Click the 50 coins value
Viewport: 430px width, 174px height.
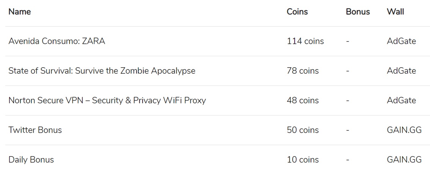[x=303, y=130]
